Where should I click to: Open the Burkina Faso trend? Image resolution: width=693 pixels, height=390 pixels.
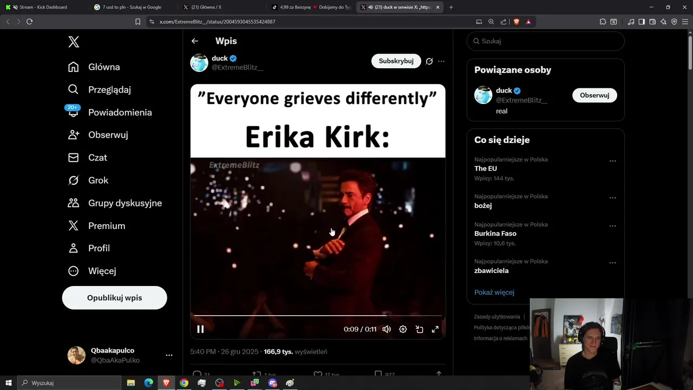click(x=495, y=233)
